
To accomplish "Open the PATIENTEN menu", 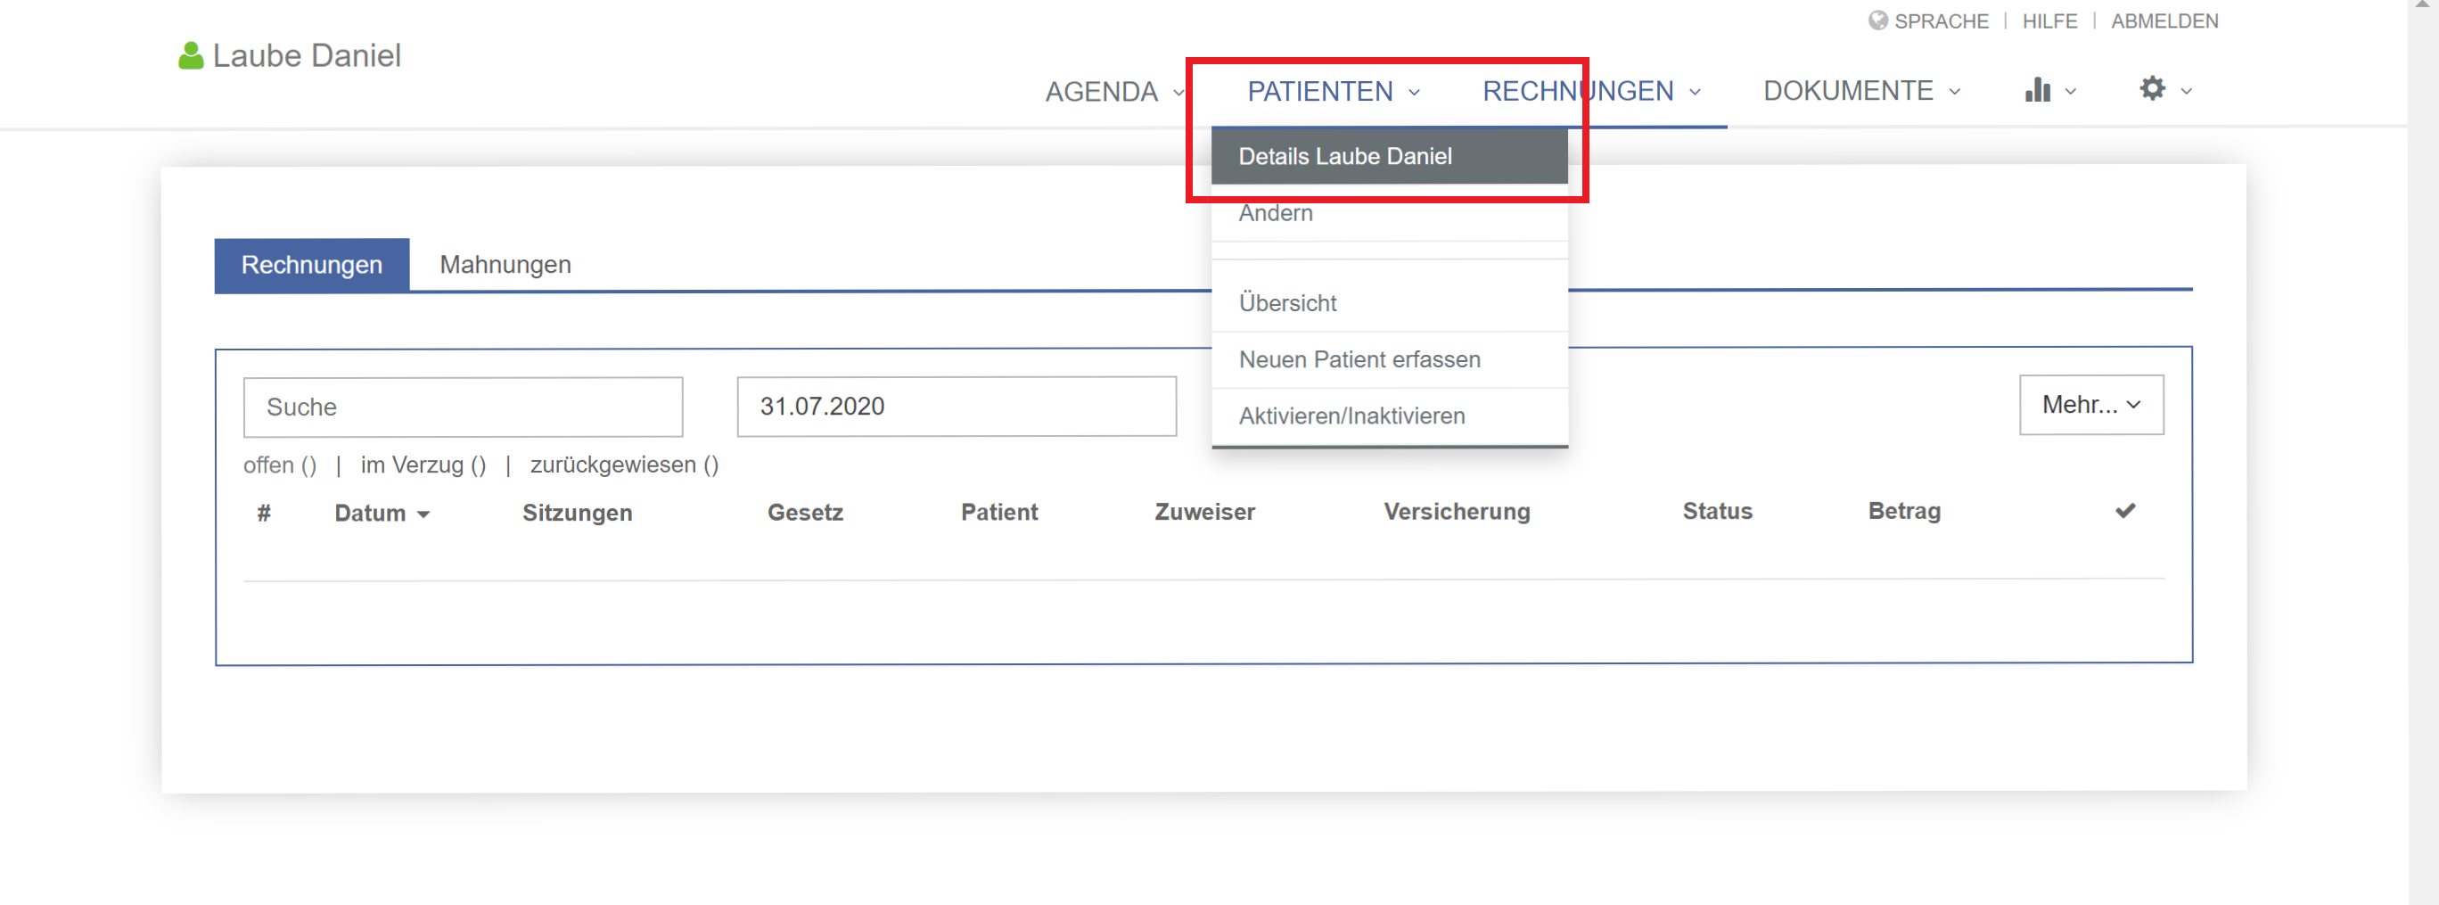I will click(1333, 92).
